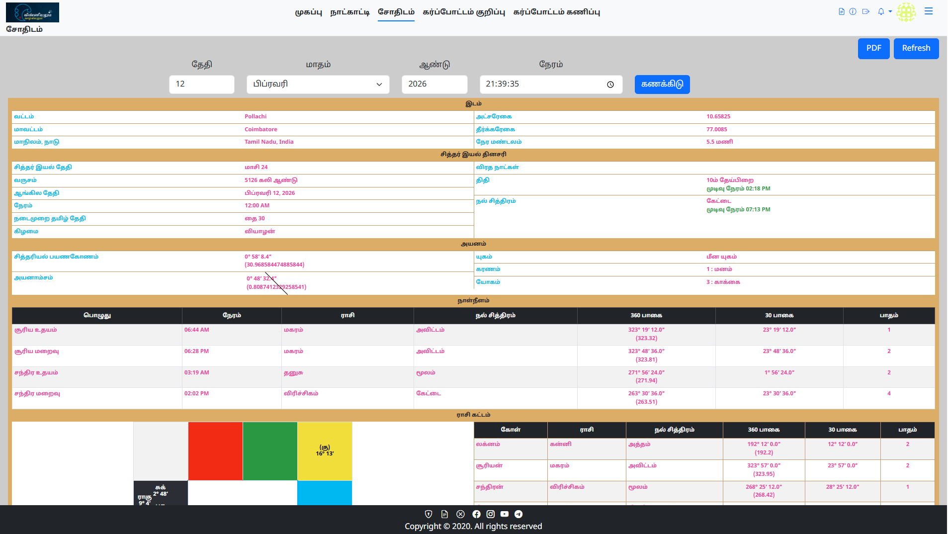Open the notification bell dropdown
948x534 pixels.
[x=884, y=11]
